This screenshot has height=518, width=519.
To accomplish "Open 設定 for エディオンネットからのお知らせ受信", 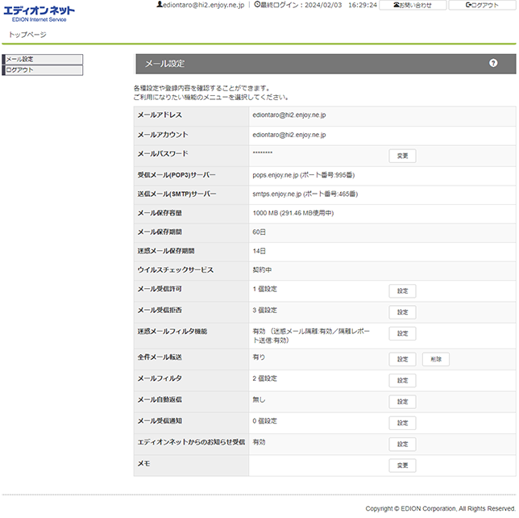I will pos(402,444).
